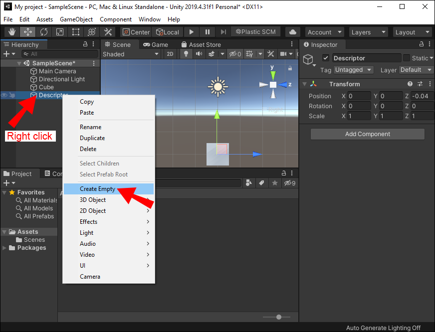Select the Hand tool
Viewport: 435px width, 332px height.
coord(12,32)
